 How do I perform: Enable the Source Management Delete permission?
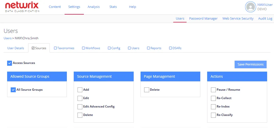[x=80, y=115]
